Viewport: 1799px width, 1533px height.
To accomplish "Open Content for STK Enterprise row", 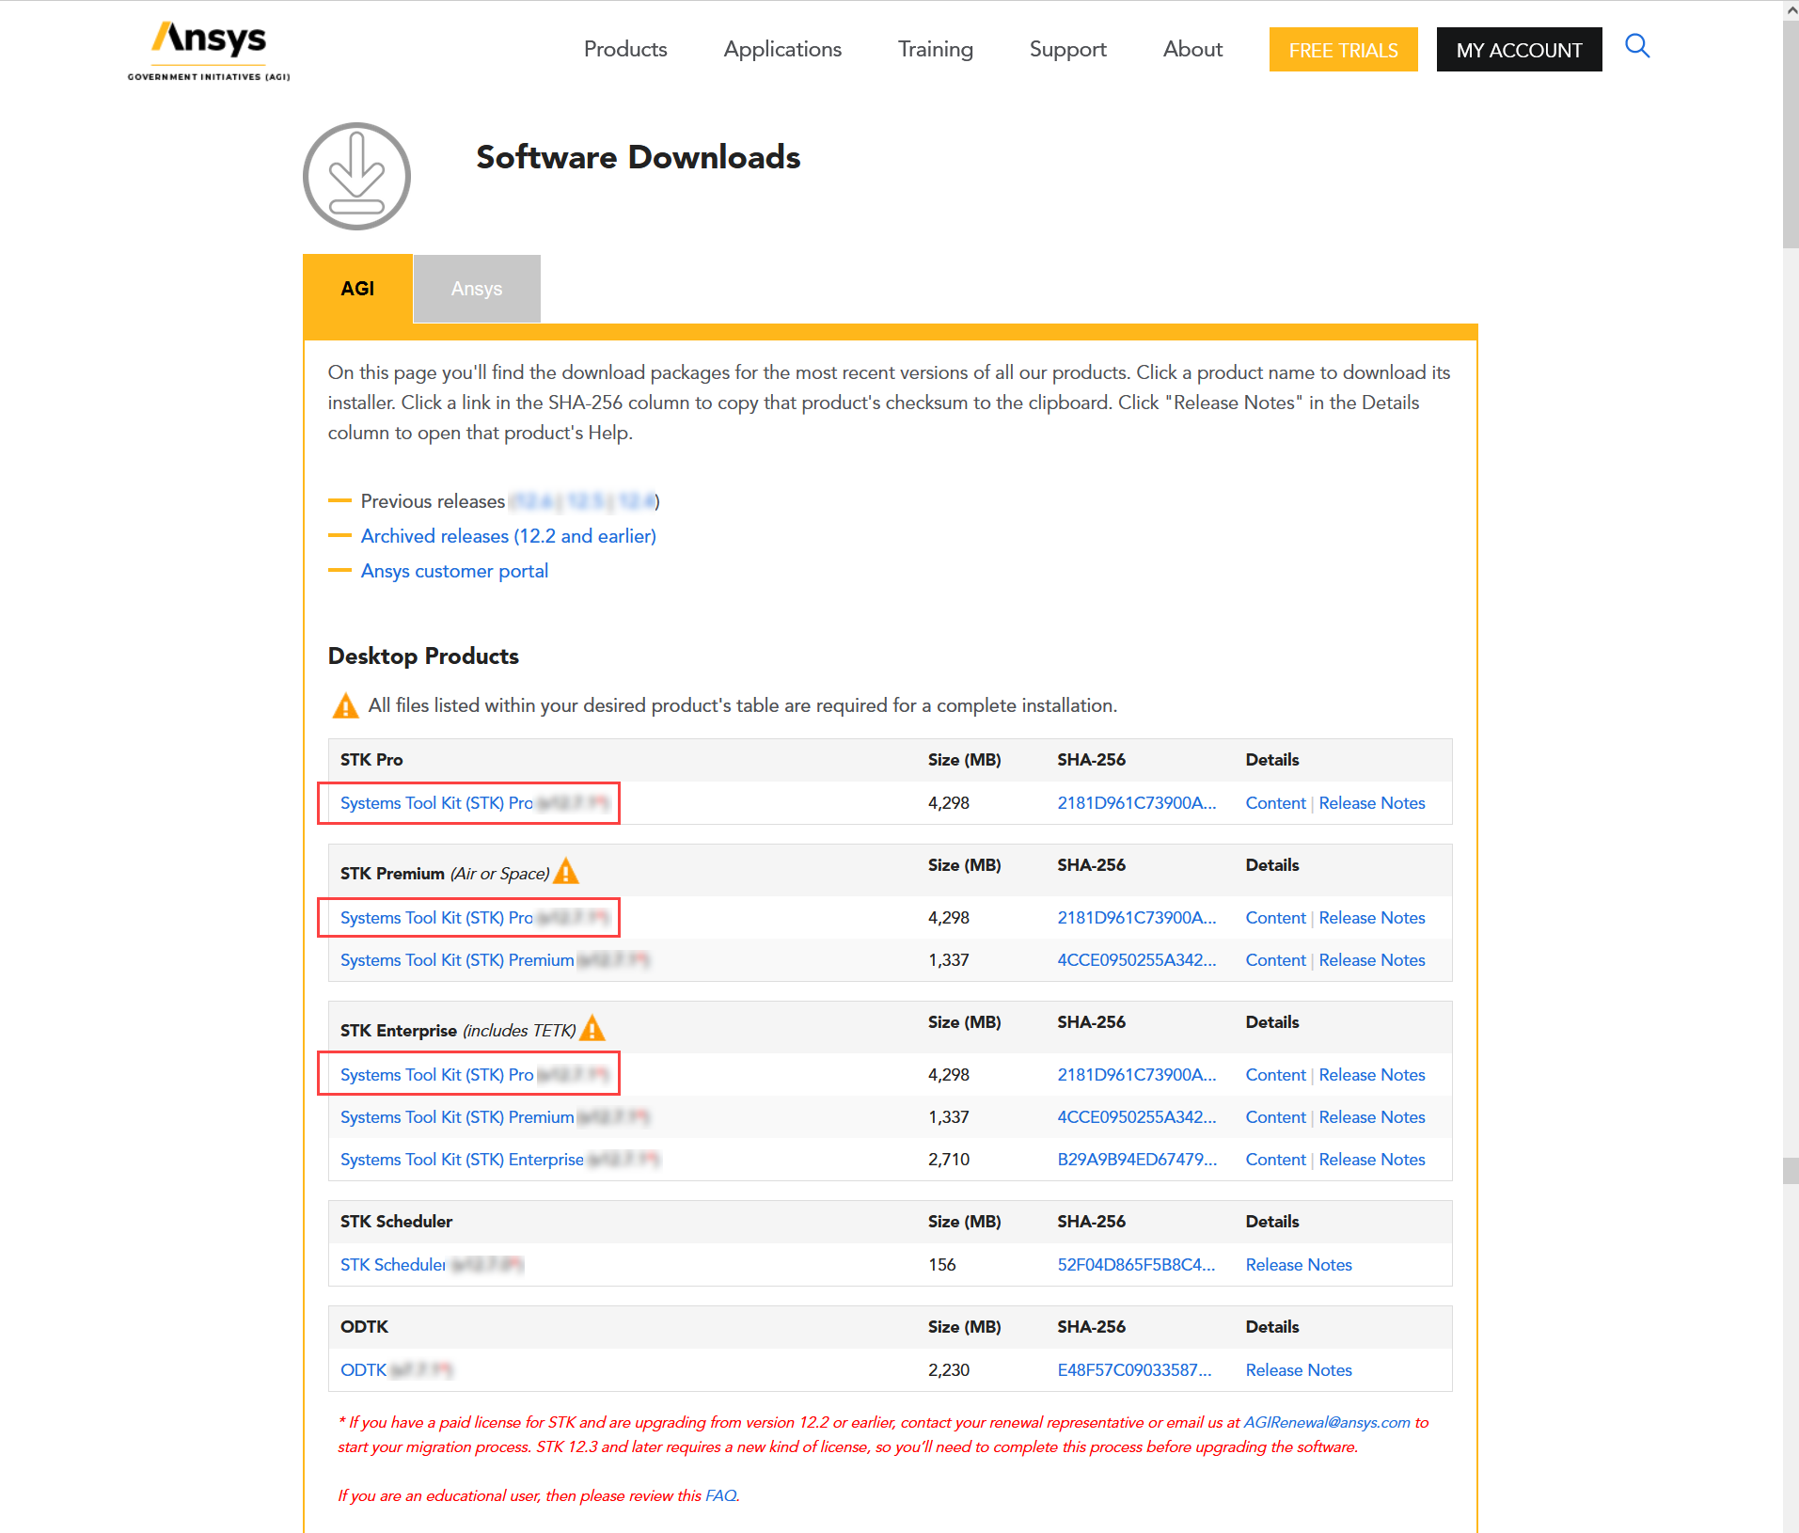I will tap(1276, 1160).
